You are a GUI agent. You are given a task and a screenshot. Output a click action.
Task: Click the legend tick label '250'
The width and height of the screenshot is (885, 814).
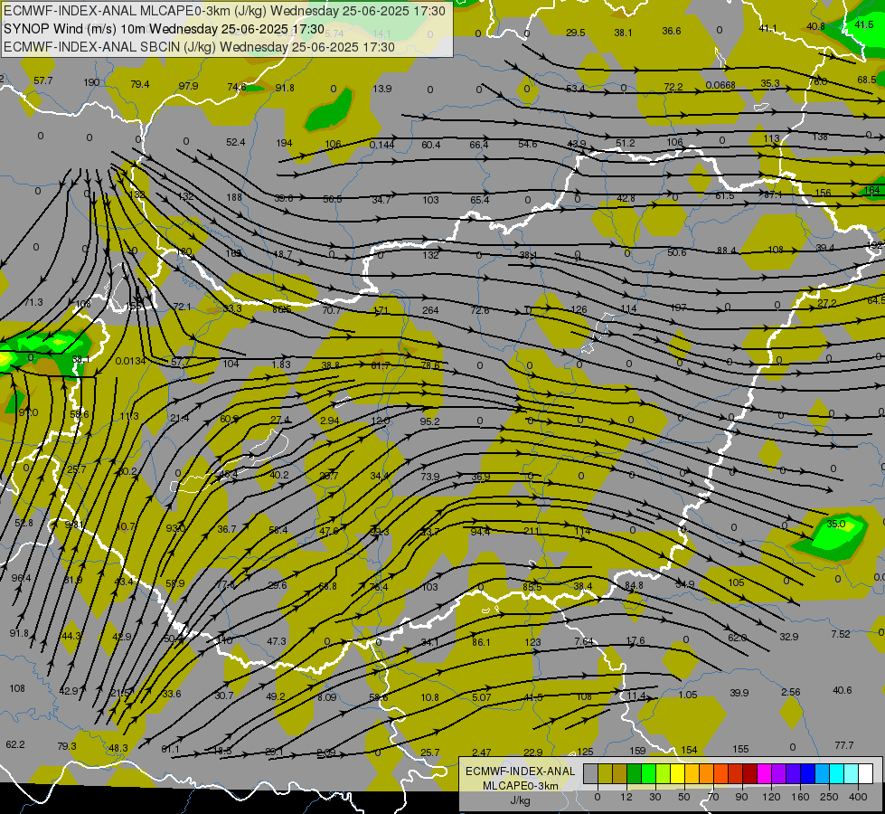point(829,797)
